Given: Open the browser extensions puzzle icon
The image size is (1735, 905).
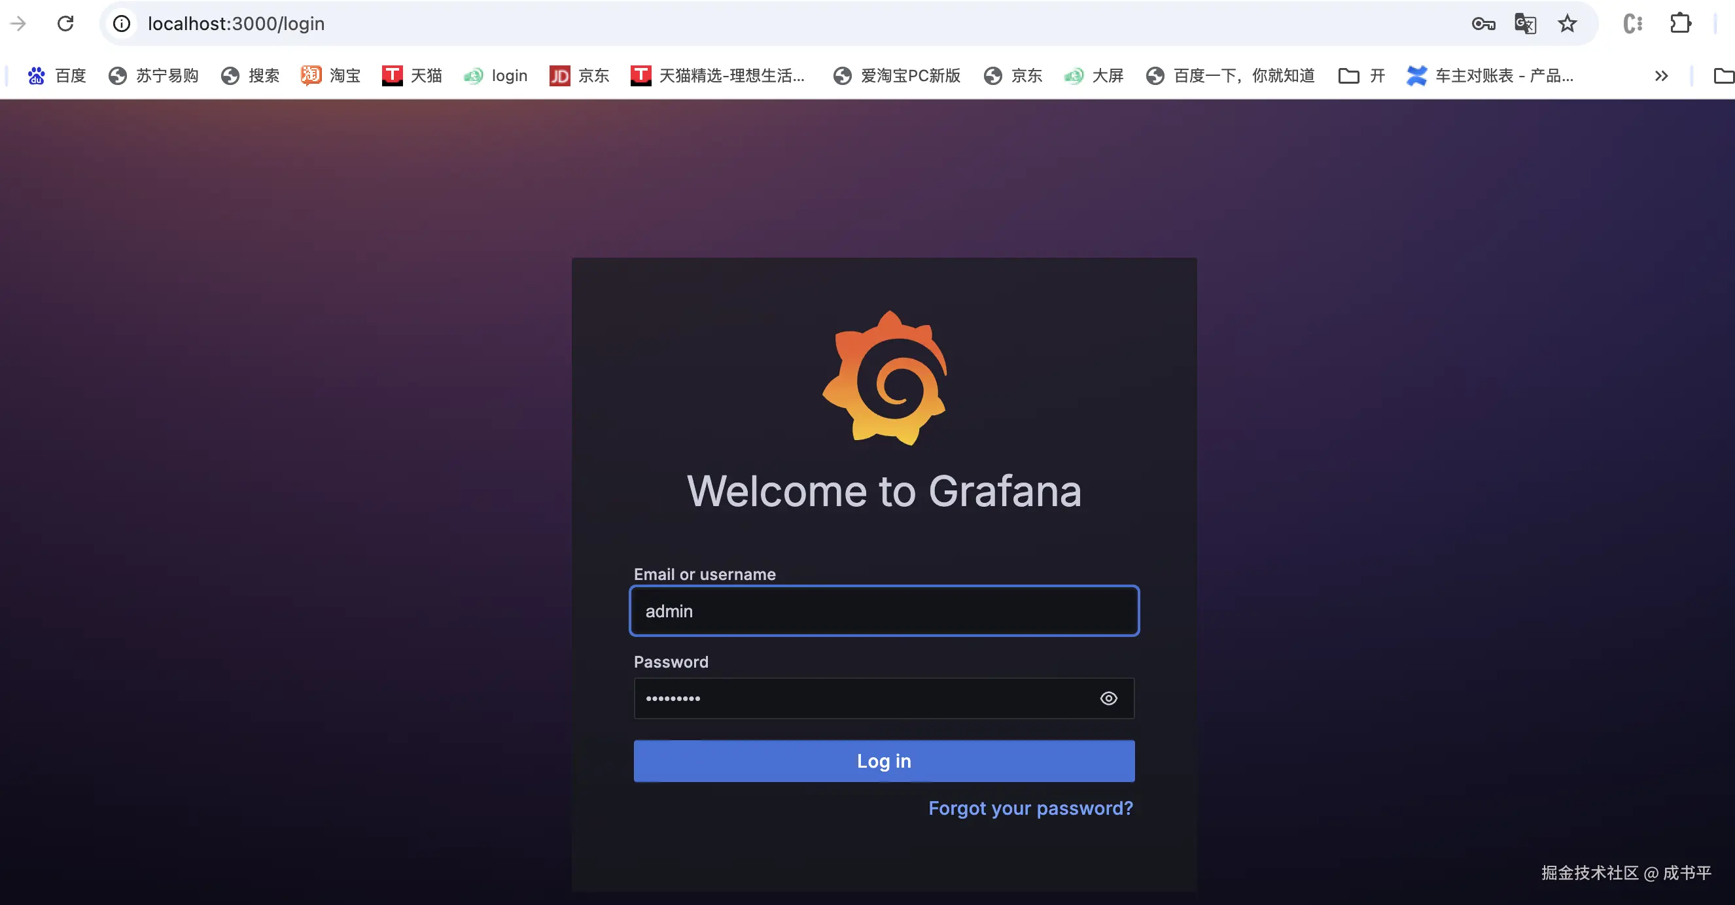Looking at the screenshot, I should coord(1681,24).
